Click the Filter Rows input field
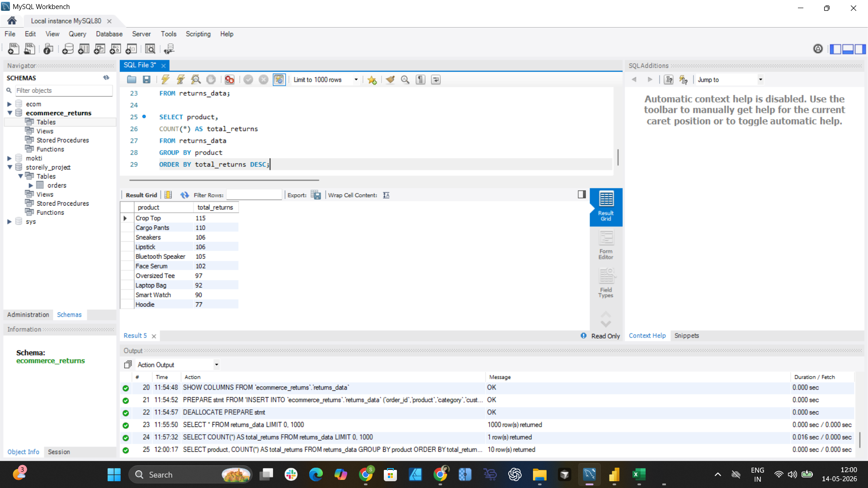868x488 pixels. click(x=254, y=195)
